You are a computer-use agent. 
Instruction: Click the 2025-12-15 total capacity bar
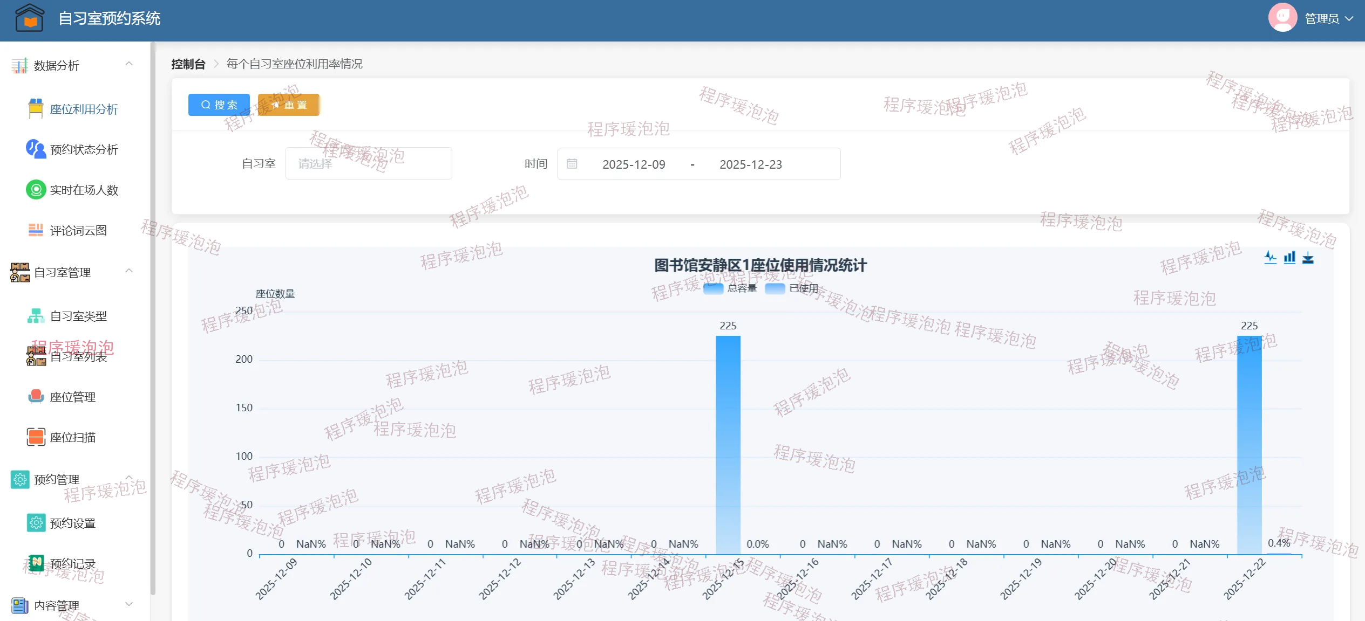[728, 444]
